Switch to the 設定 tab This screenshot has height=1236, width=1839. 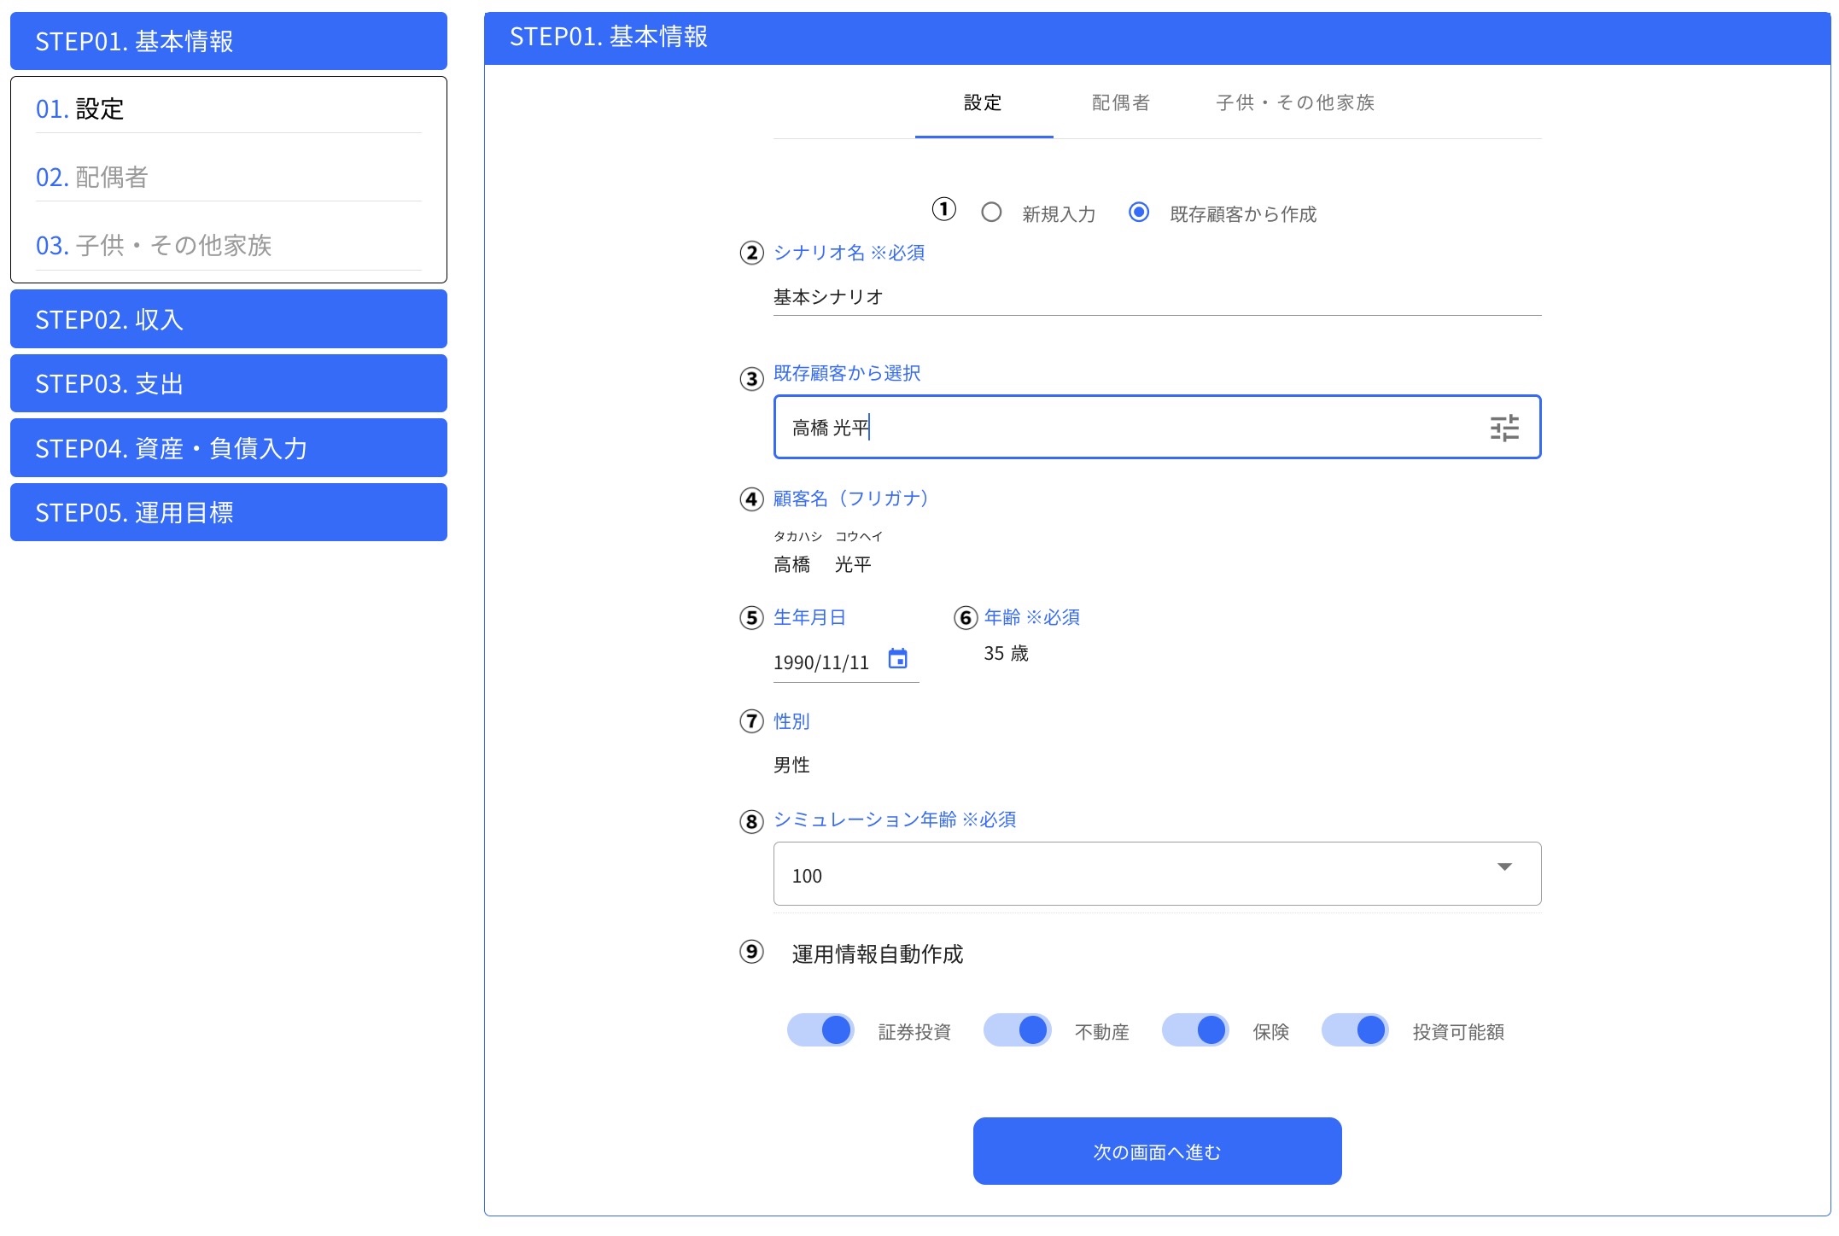tap(984, 103)
